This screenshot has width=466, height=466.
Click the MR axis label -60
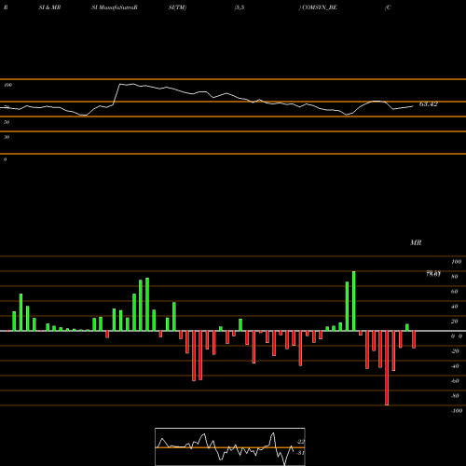tap(455, 381)
